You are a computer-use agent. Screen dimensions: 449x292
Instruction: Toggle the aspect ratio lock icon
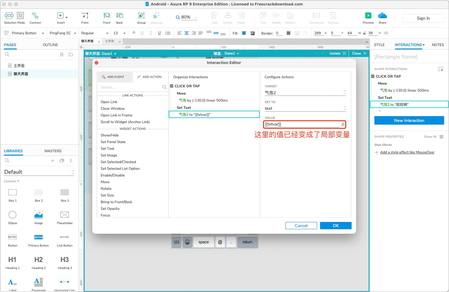pos(364,33)
